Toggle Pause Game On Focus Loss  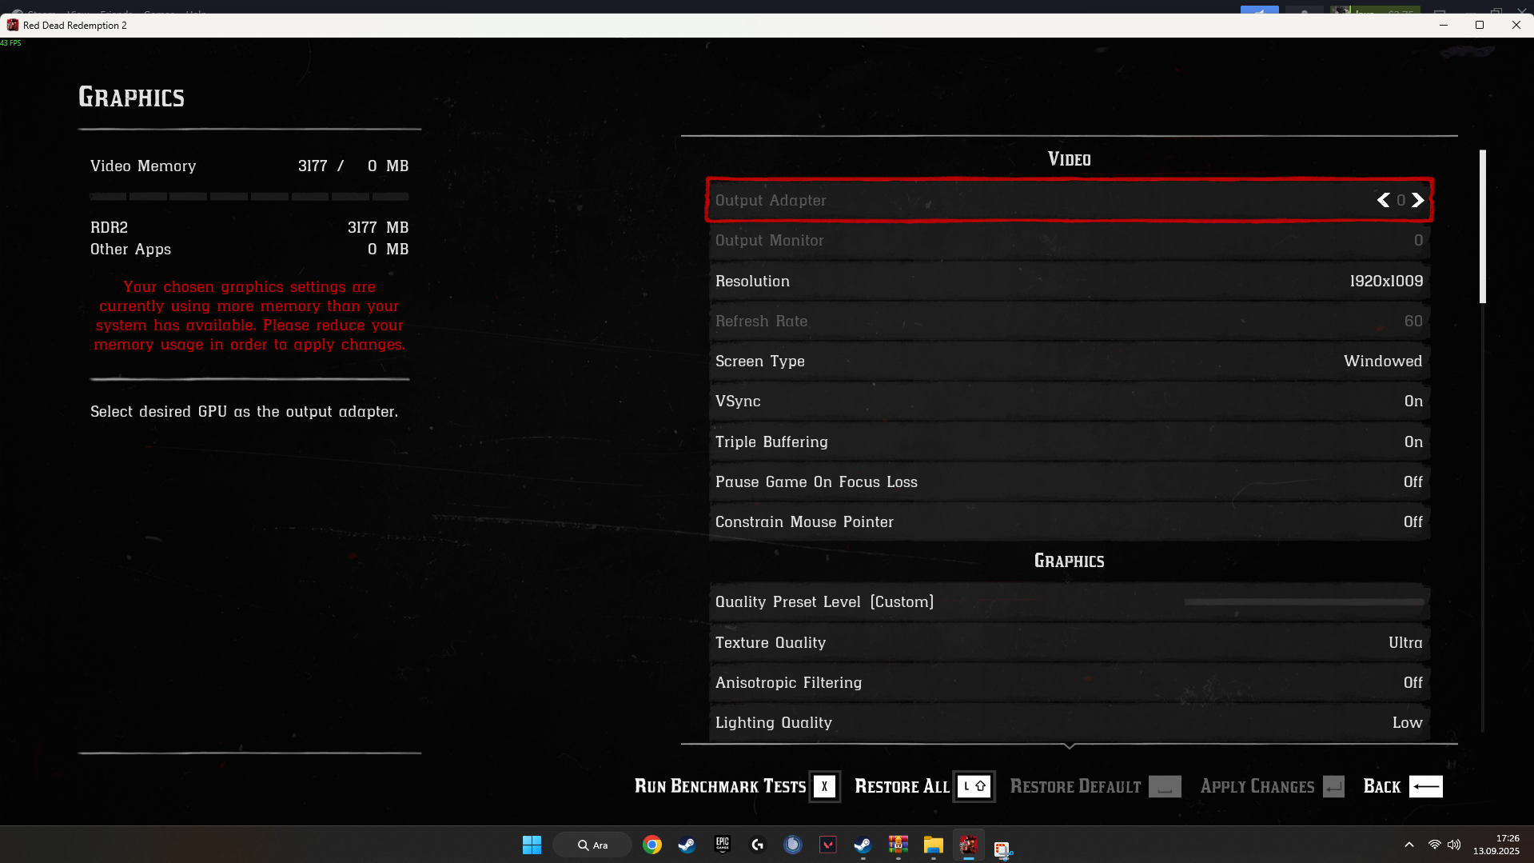(1069, 481)
